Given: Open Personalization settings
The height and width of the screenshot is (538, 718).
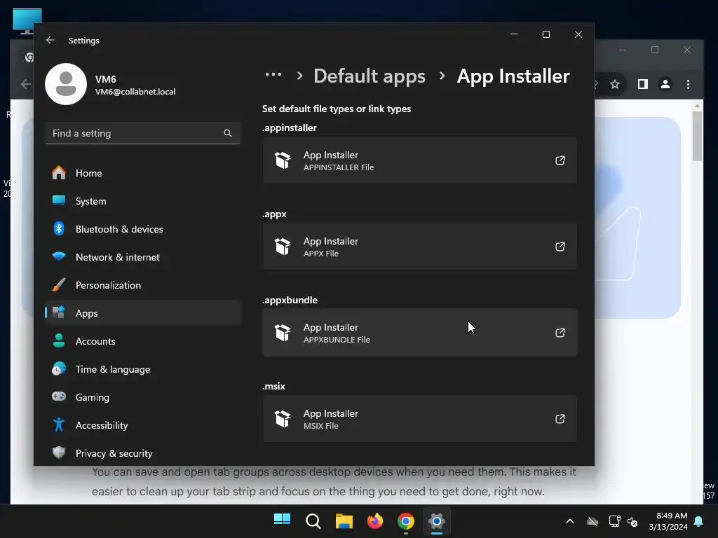Looking at the screenshot, I should pyautogui.click(x=143, y=285).
